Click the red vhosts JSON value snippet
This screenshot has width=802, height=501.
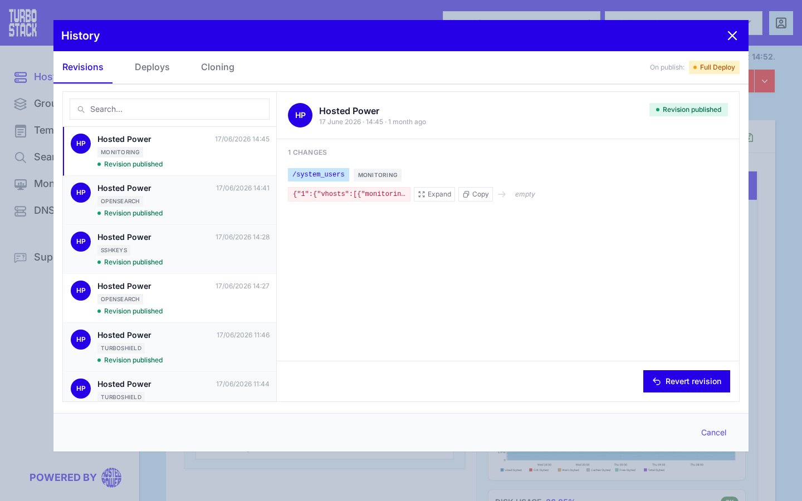349,194
